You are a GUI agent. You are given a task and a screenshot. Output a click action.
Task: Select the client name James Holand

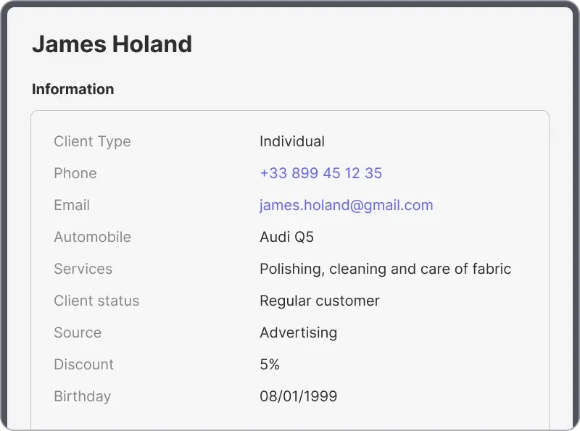111,44
